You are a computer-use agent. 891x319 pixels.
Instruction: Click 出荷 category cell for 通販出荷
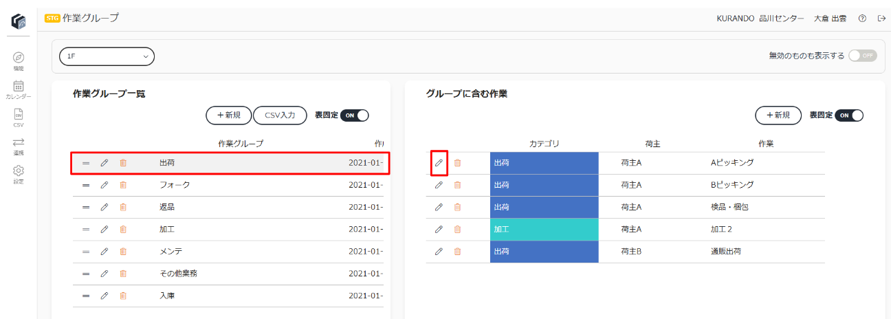point(544,252)
